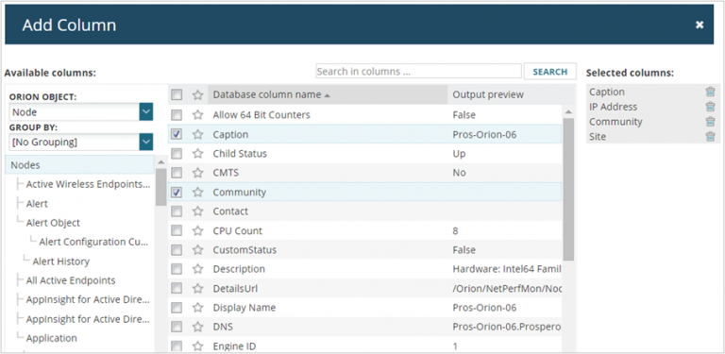Star the DNS column row

click(x=198, y=327)
